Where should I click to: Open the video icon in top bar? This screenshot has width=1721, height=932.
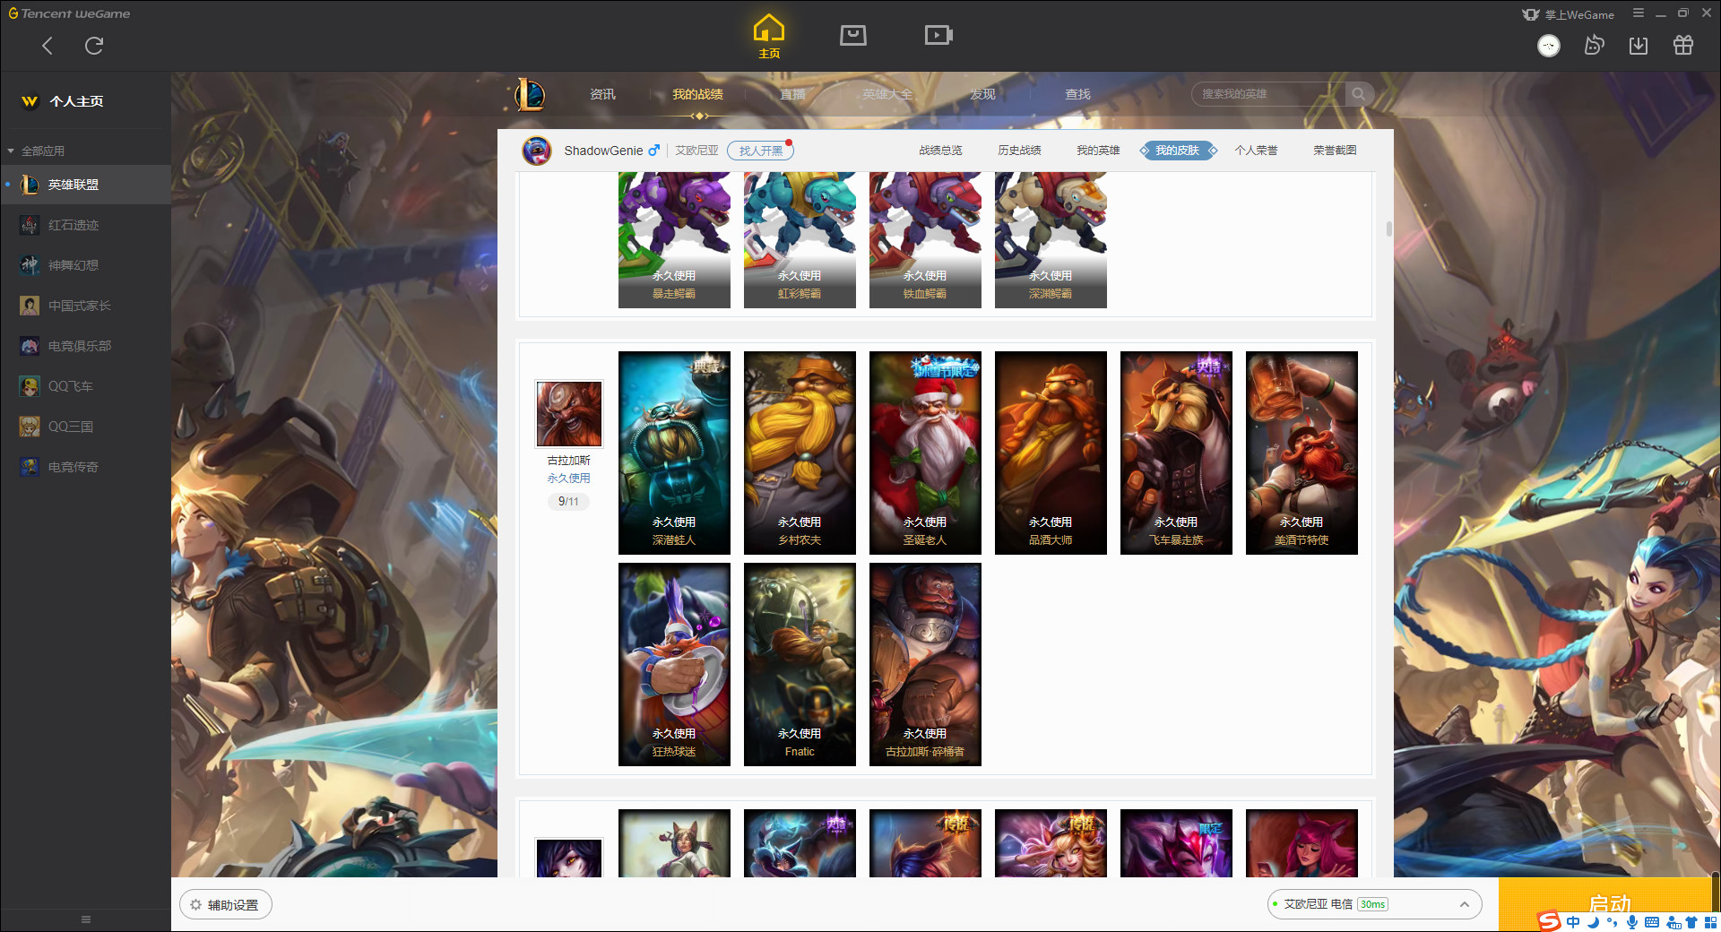938,35
